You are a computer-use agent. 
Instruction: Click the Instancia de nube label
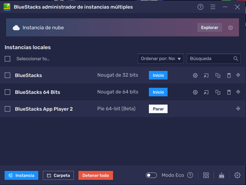pos(43,28)
